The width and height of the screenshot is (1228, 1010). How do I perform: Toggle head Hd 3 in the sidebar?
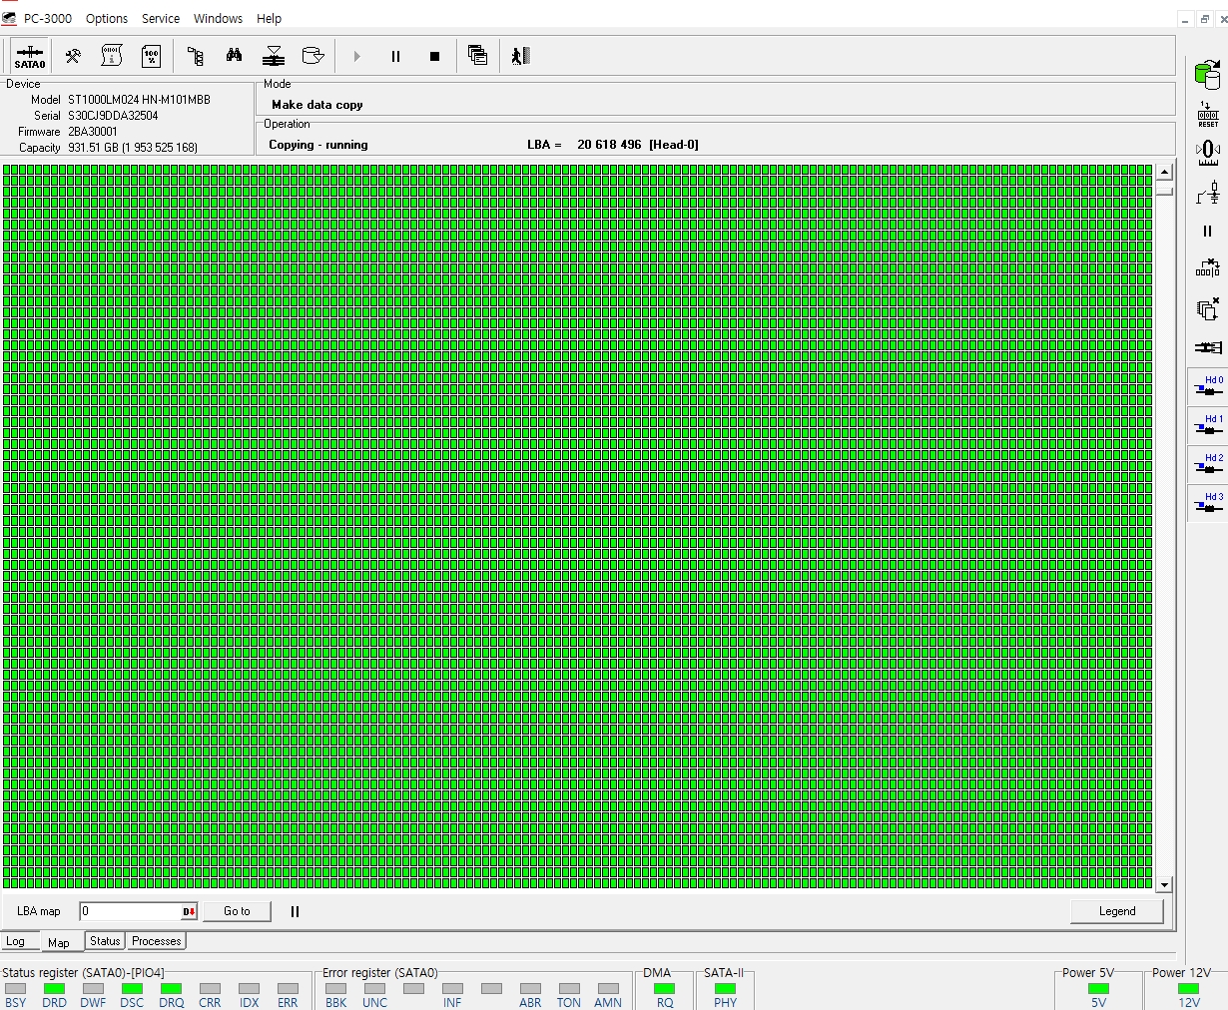click(1208, 504)
